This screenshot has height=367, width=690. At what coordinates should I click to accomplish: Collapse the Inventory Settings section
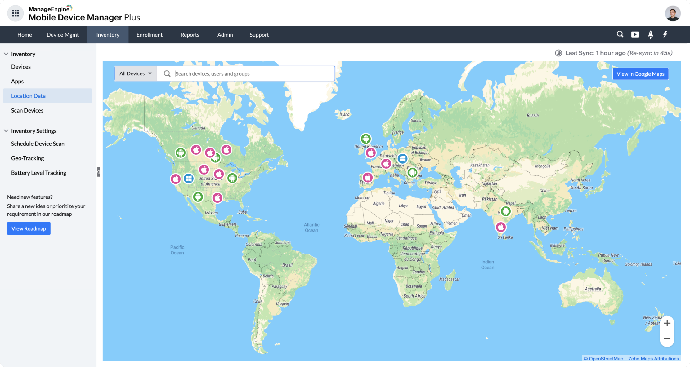(x=6, y=131)
